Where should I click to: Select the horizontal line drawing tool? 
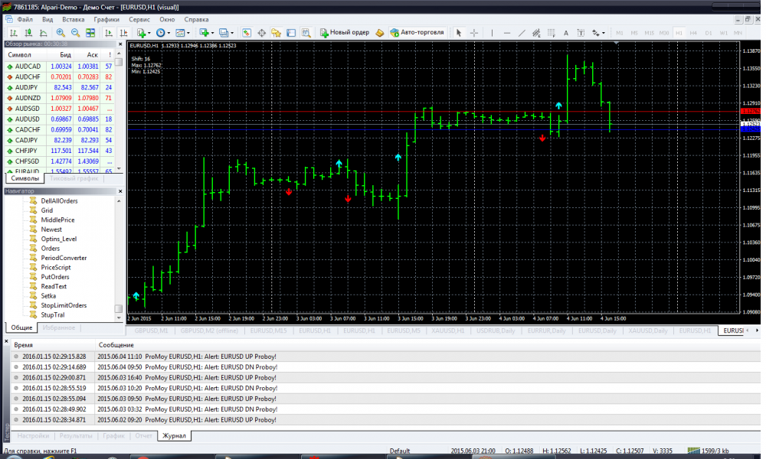(x=506, y=33)
